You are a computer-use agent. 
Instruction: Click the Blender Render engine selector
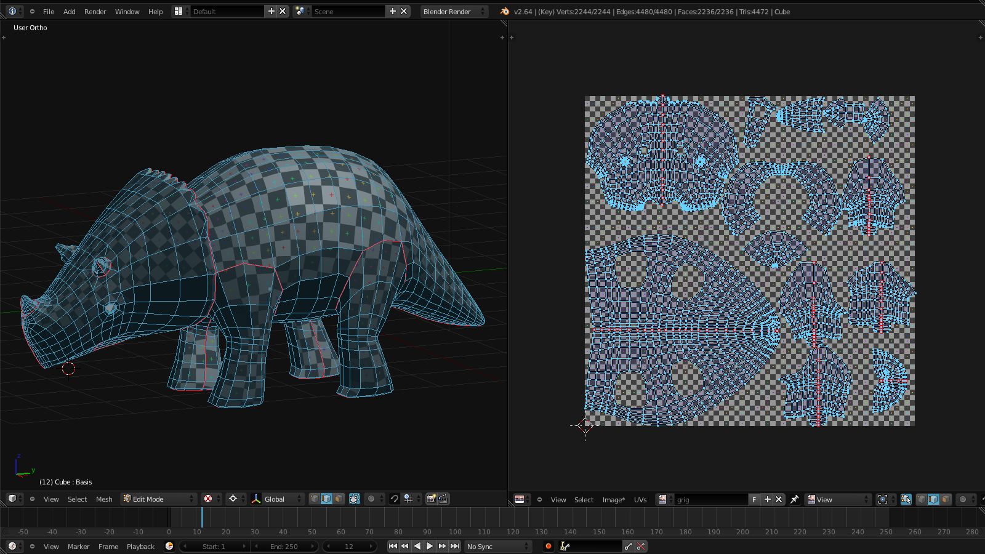pyautogui.click(x=454, y=12)
